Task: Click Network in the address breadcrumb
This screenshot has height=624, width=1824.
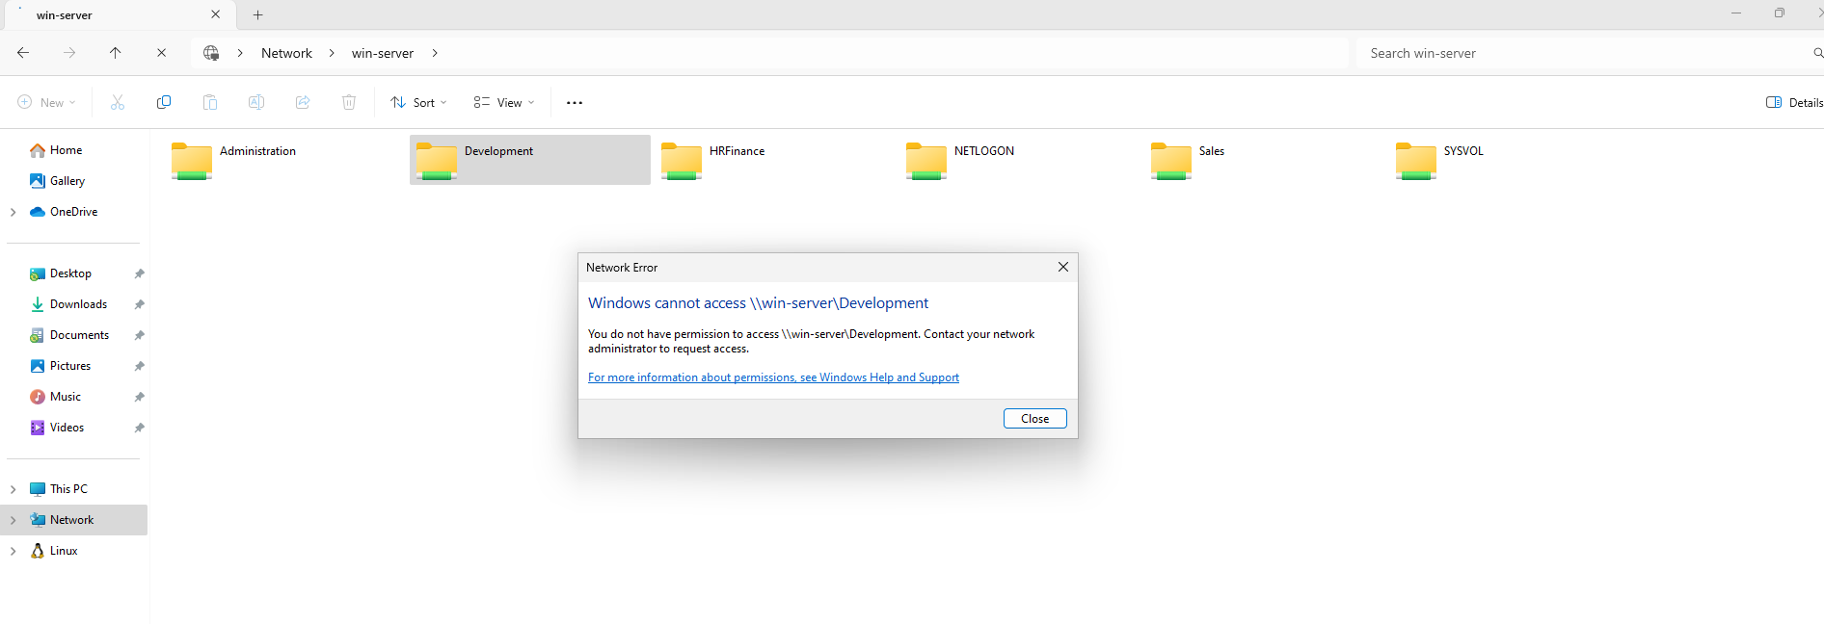Action: [286, 53]
